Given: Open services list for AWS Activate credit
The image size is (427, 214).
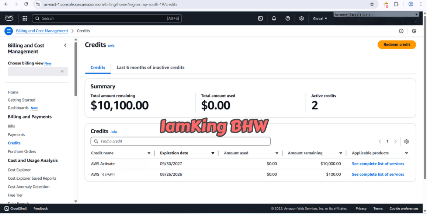Looking at the screenshot, I should [378, 164].
